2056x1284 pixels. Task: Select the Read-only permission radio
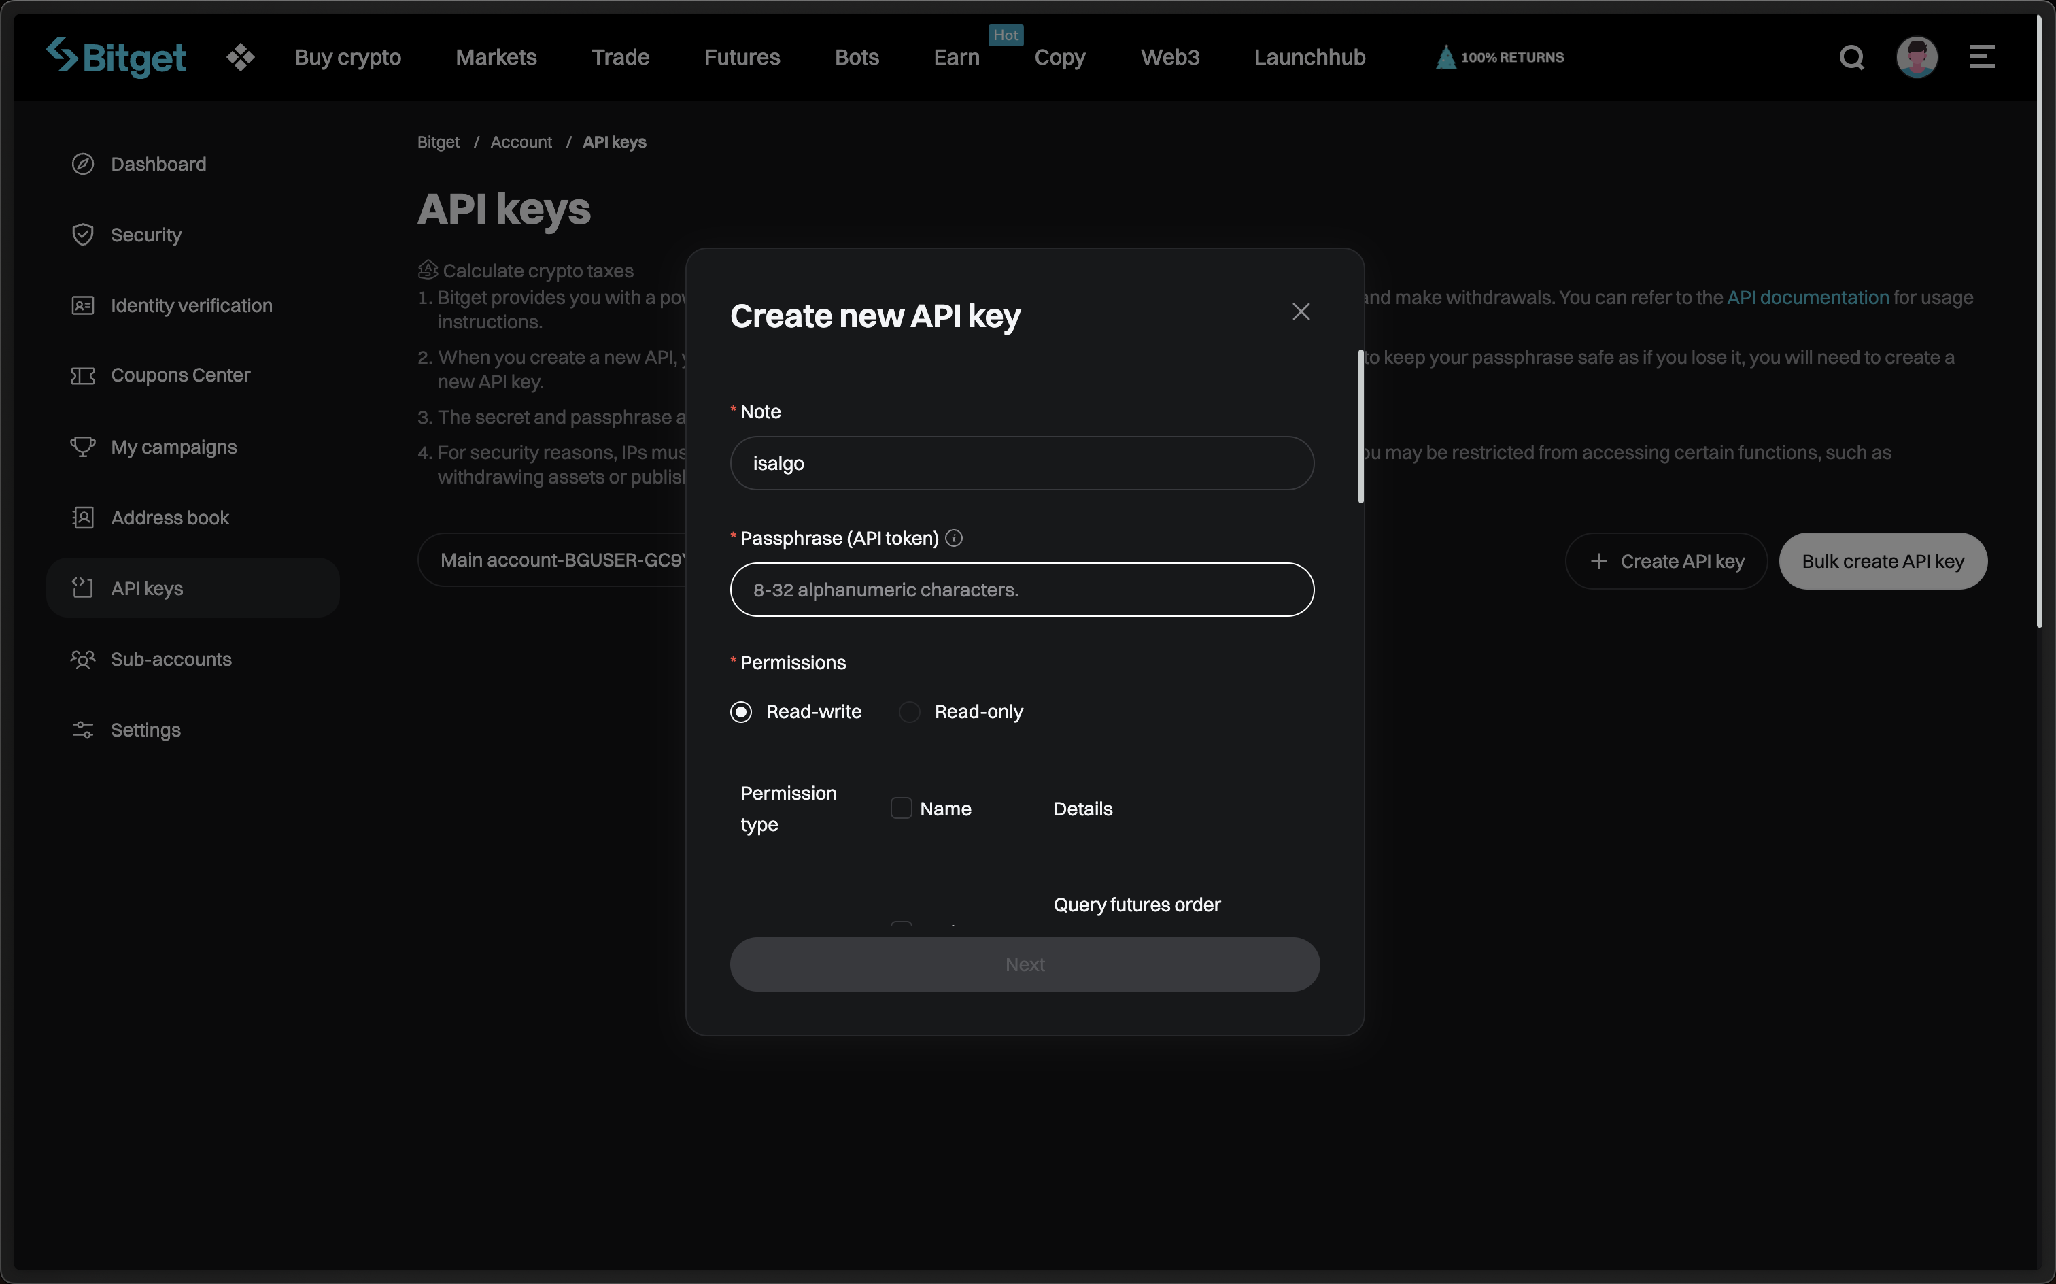pyautogui.click(x=909, y=711)
